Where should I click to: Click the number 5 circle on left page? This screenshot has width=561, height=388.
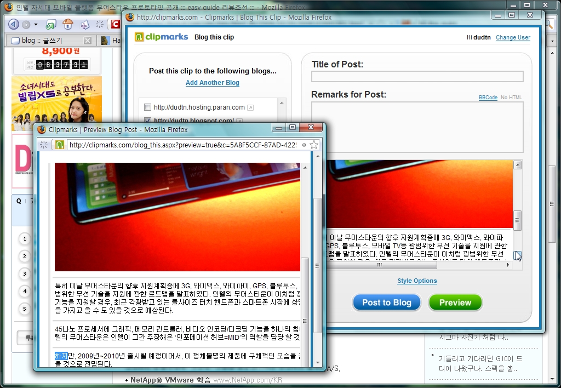pos(25,309)
